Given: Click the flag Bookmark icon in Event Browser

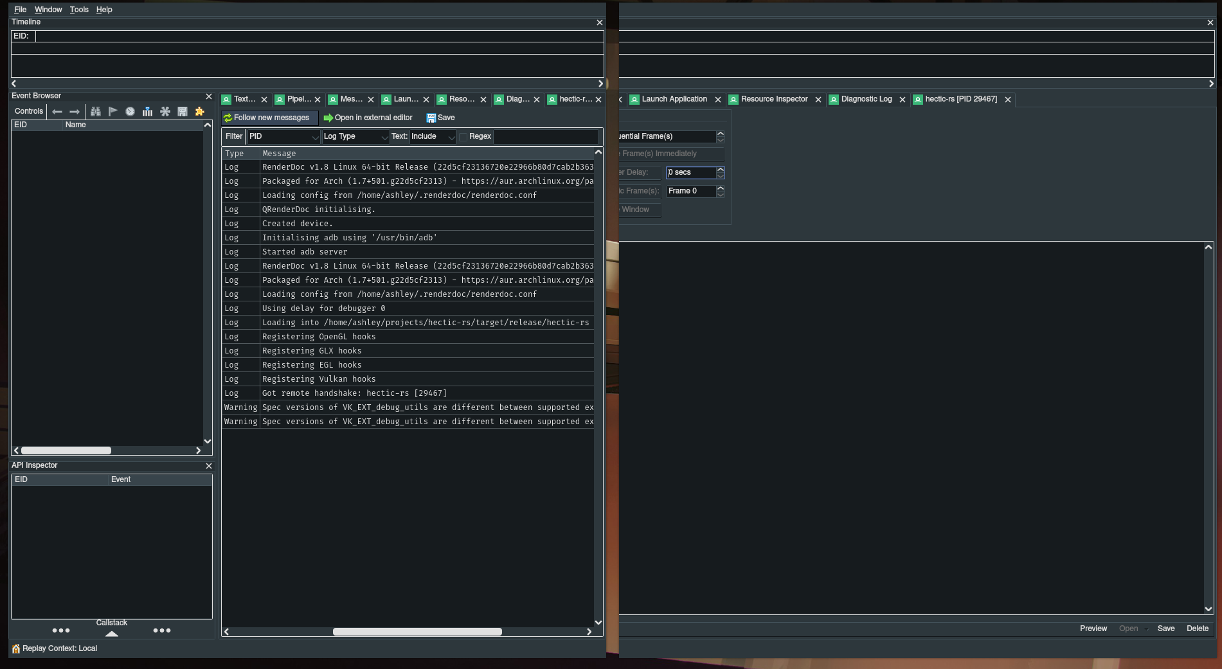Looking at the screenshot, I should pyautogui.click(x=113, y=112).
